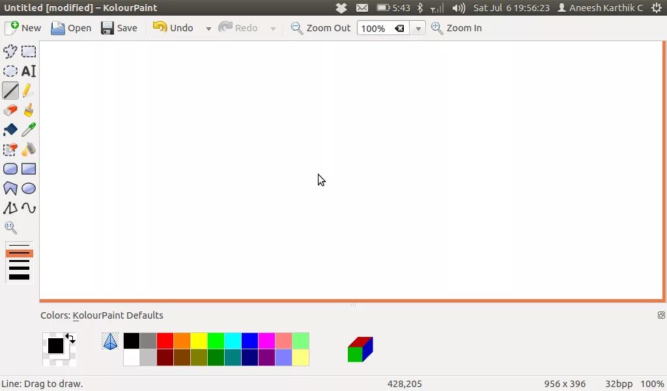Select the Ellipse shape tool
Image resolution: width=667 pixels, height=391 pixels.
(x=29, y=188)
